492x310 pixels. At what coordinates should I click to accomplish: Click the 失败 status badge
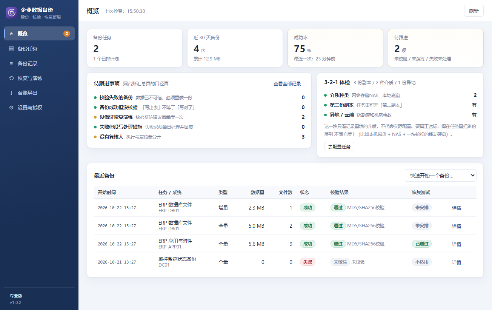pos(307,262)
